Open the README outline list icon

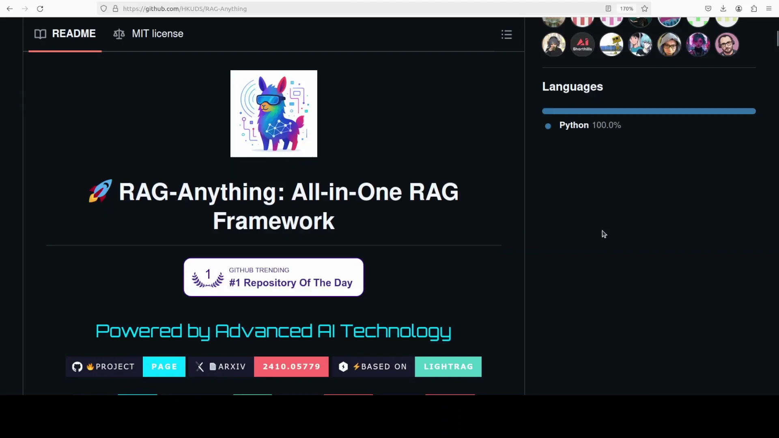click(506, 34)
